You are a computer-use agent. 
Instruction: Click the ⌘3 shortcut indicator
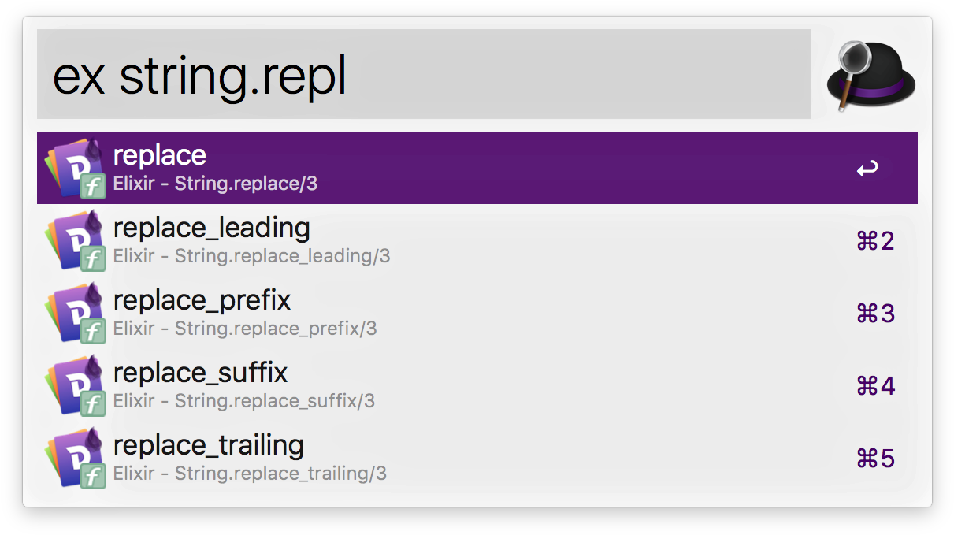point(875,314)
